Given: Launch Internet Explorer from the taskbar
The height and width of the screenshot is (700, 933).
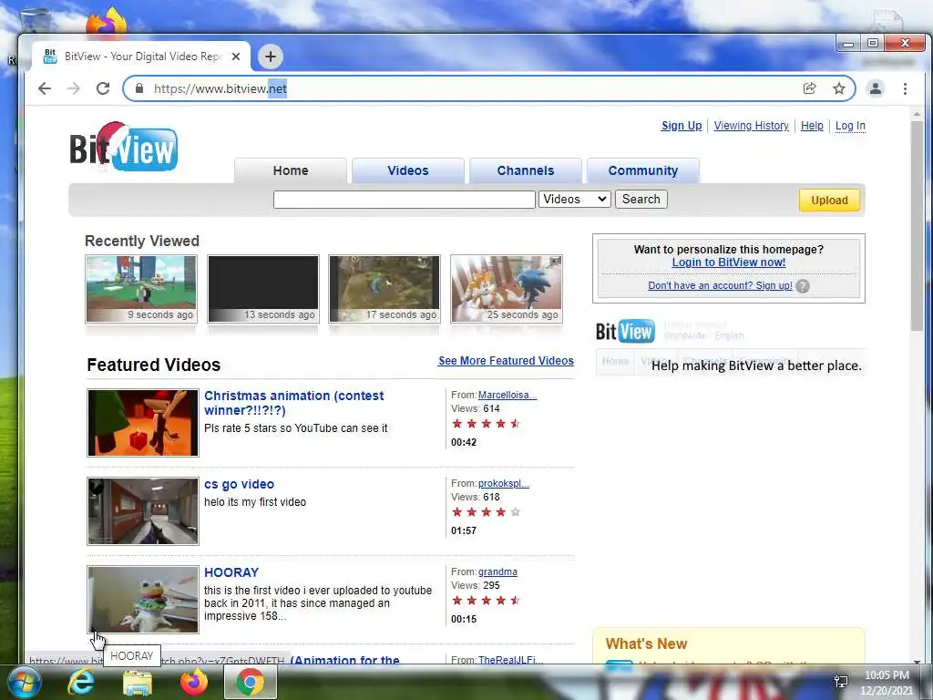Looking at the screenshot, I should (80, 683).
